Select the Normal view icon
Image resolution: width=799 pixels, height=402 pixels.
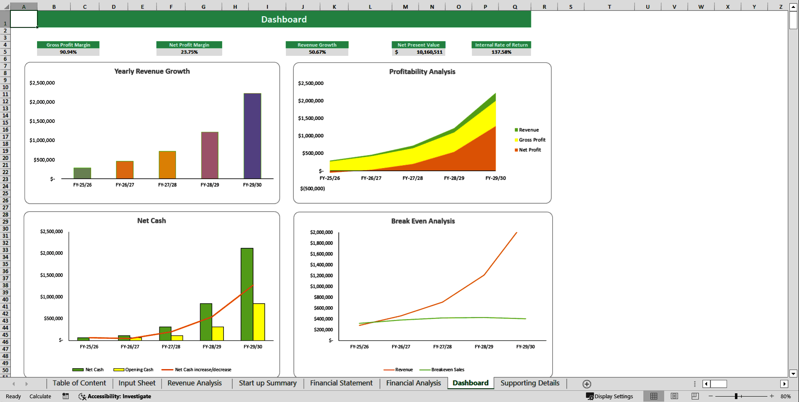click(653, 396)
